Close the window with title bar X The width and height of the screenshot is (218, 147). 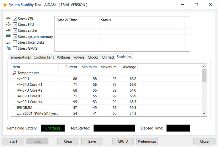(x=210, y=5)
